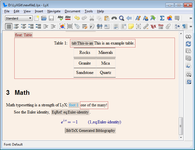Image resolution: width=195 pixels, height=150 pixels.
Task: Insert TeX code icon
Action: point(153,26)
